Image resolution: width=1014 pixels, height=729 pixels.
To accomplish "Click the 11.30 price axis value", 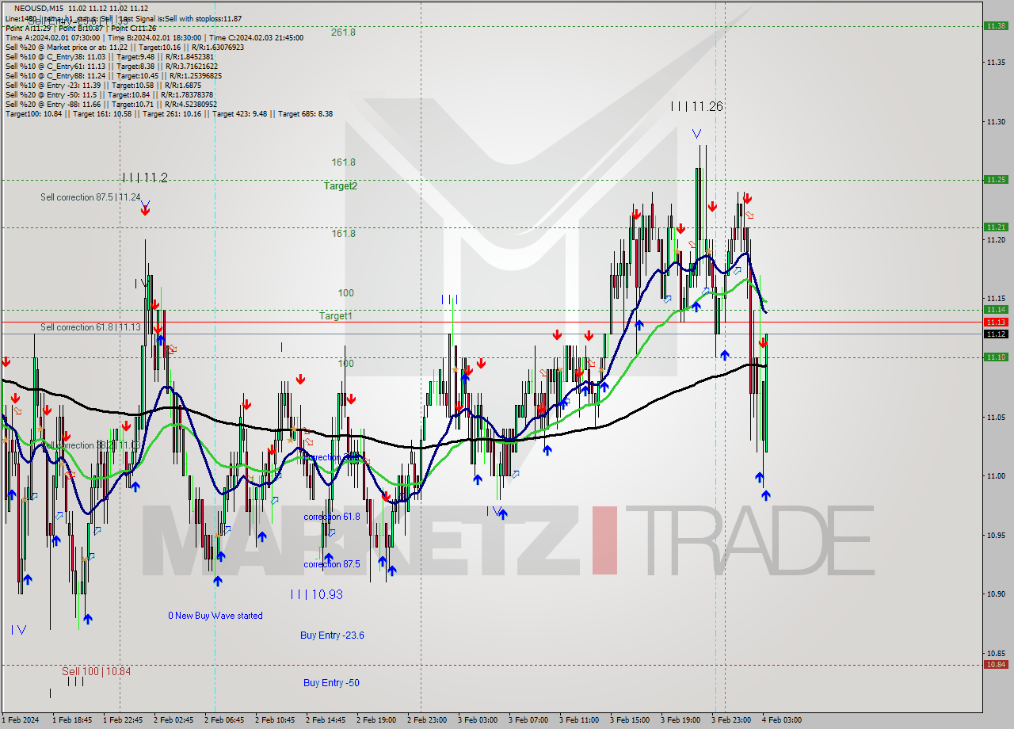I will click(996, 122).
